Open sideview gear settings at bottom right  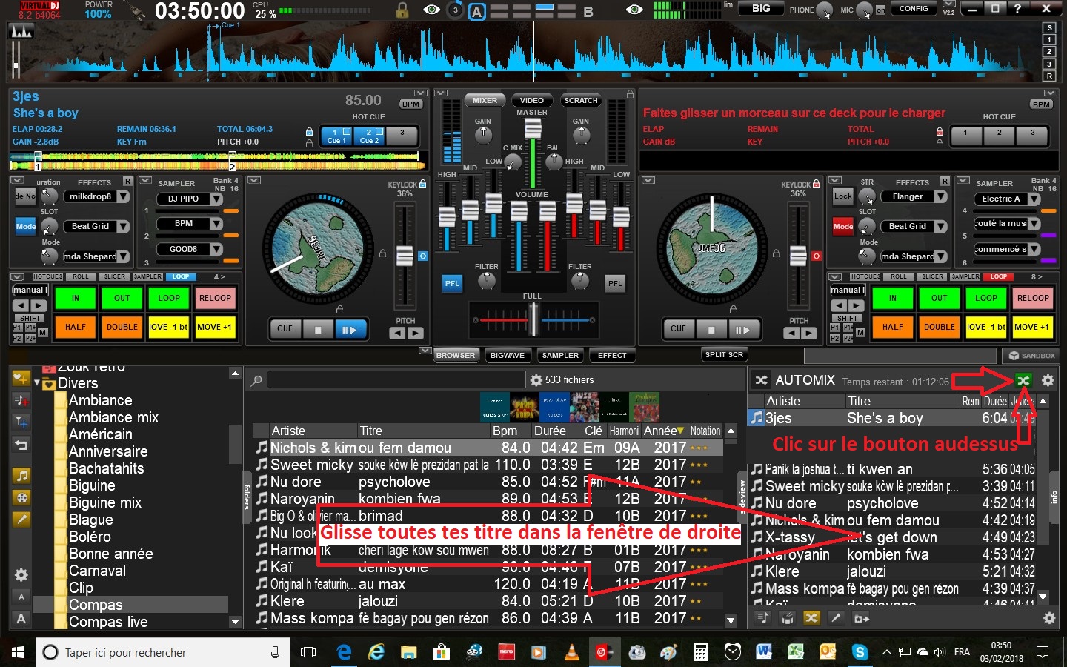pyautogui.click(x=1048, y=617)
